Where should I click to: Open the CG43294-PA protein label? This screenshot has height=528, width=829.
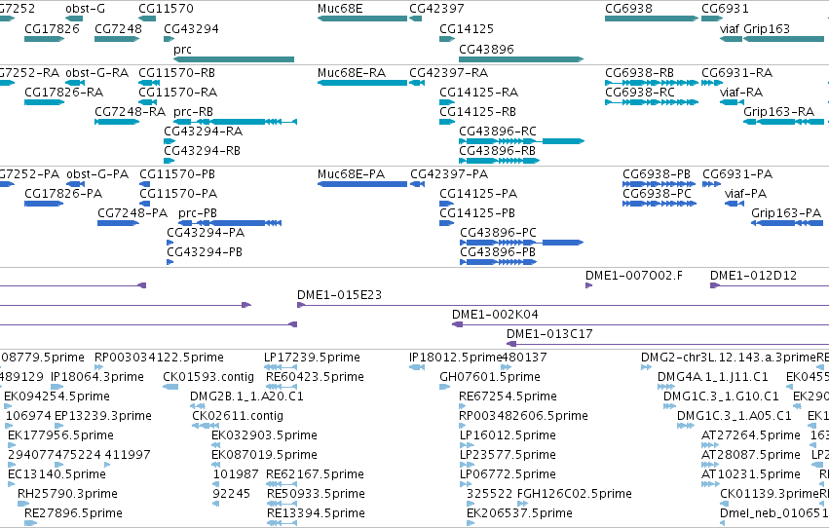[x=206, y=233]
